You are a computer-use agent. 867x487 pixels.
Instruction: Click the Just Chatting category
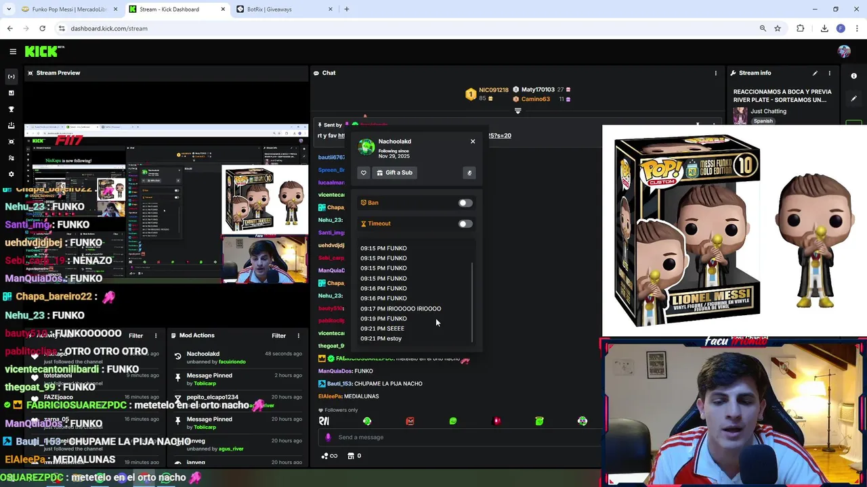point(768,111)
